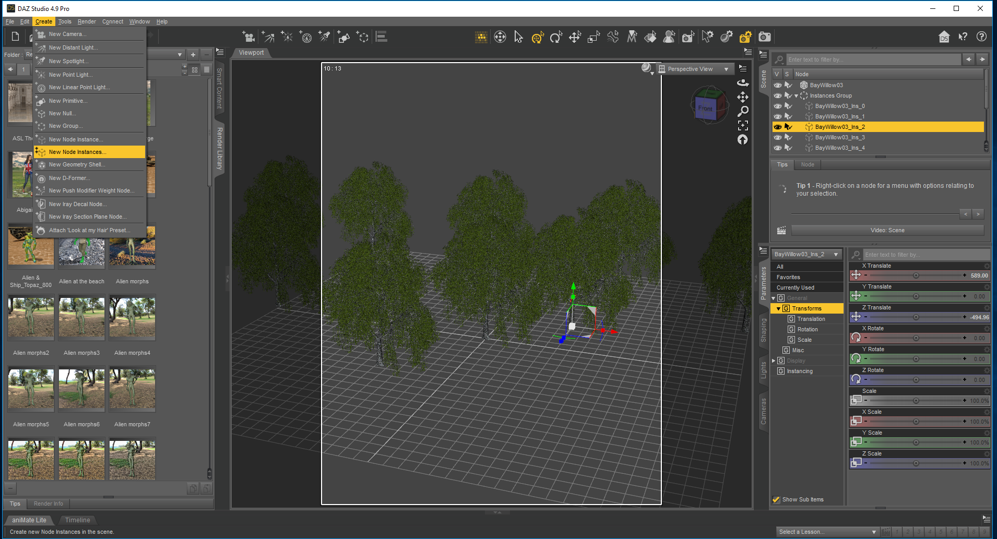This screenshot has height=539, width=997.
Task: Select the Surface Selection tool
Action: [650, 37]
